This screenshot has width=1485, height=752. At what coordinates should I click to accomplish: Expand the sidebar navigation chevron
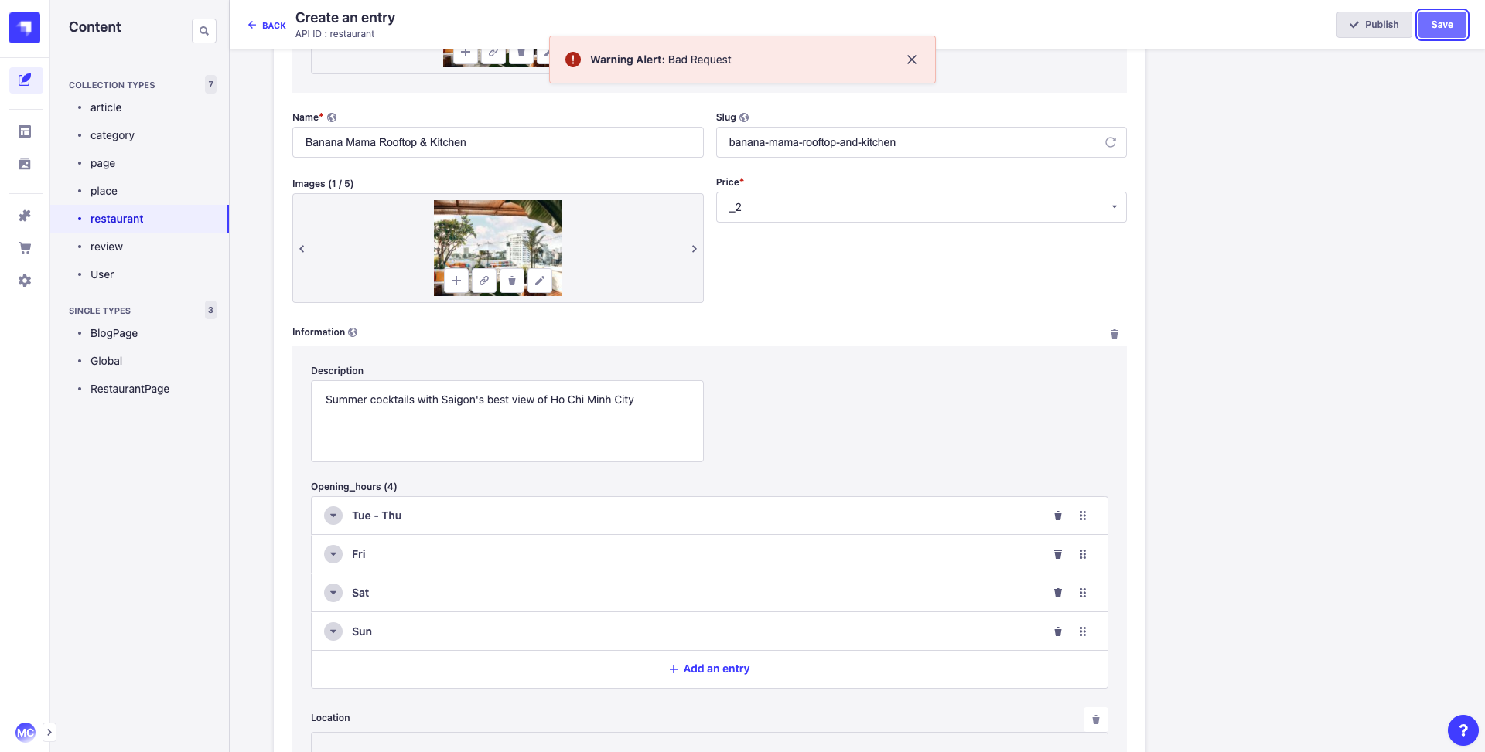point(49,732)
